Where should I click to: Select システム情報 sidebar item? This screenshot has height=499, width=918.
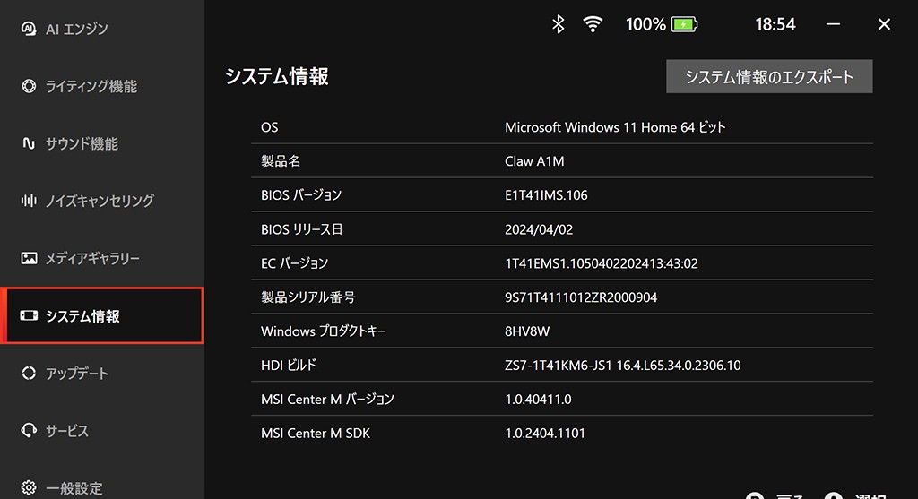[x=102, y=315]
